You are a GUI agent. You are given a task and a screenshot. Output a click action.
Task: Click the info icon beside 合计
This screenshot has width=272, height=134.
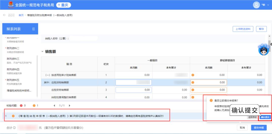tap(14, 128)
